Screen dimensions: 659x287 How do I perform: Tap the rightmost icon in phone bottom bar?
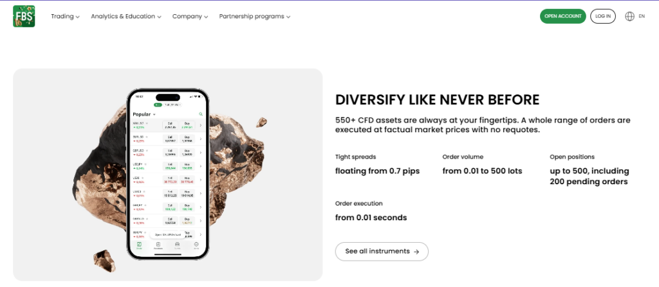click(x=196, y=245)
